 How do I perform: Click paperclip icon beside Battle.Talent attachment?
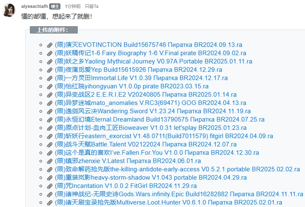[50, 145]
